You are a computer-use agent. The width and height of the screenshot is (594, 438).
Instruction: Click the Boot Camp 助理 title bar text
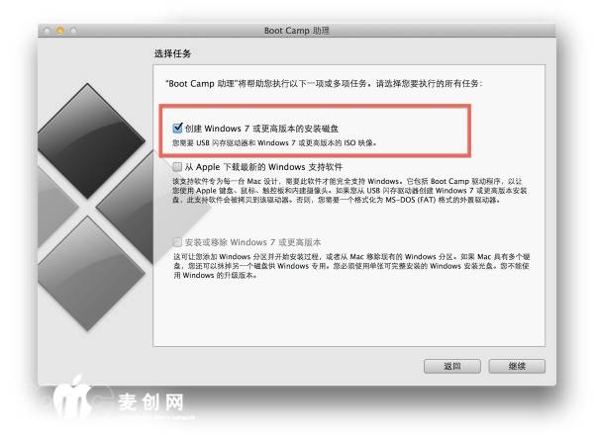[x=297, y=31]
